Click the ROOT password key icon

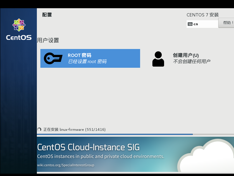53,58
